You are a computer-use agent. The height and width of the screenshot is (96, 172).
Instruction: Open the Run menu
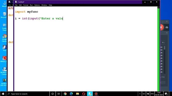tap(31, 5)
